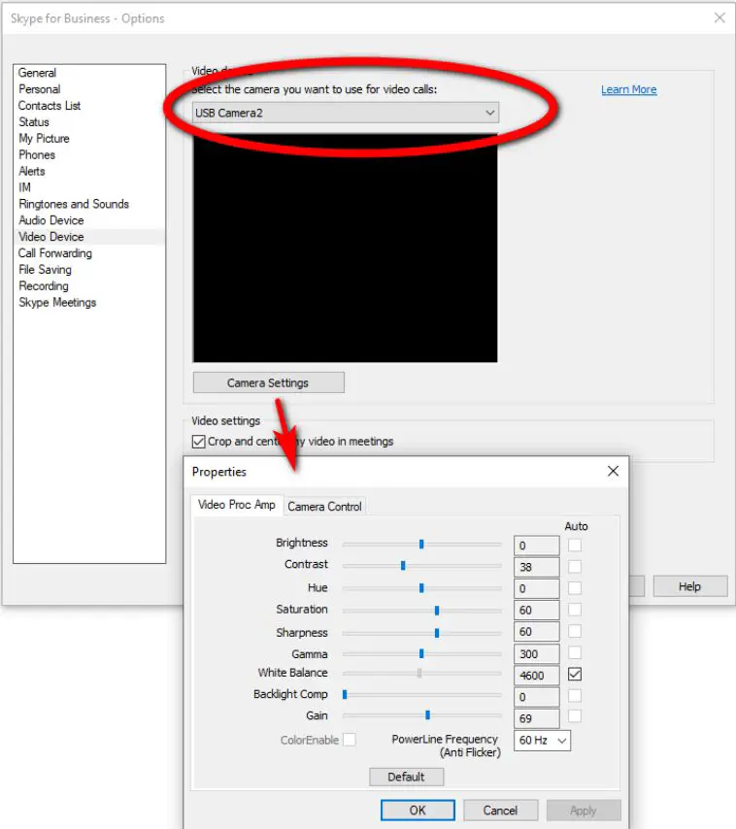Click the Help button
The width and height of the screenshot is (736, 829).
[x=690, y=586]
